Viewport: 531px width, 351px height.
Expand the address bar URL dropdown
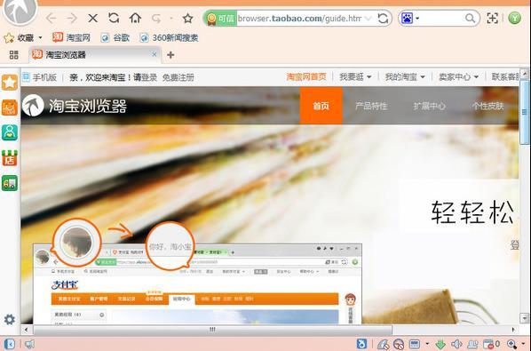369,19
